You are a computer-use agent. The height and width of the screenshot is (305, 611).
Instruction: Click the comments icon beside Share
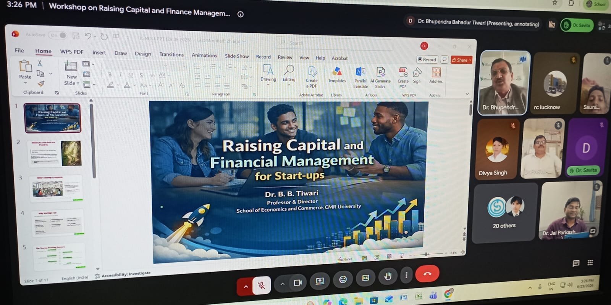(x=445, y=59)
